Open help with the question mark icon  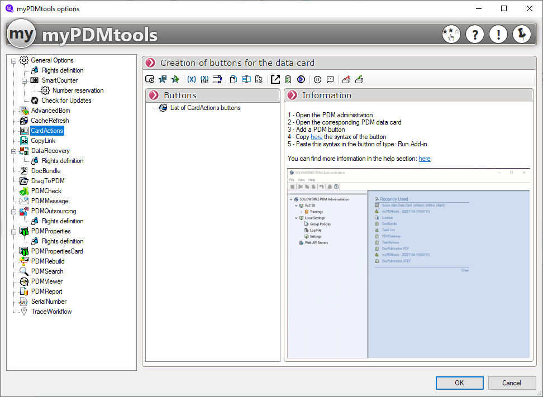(x=474, y=35)
